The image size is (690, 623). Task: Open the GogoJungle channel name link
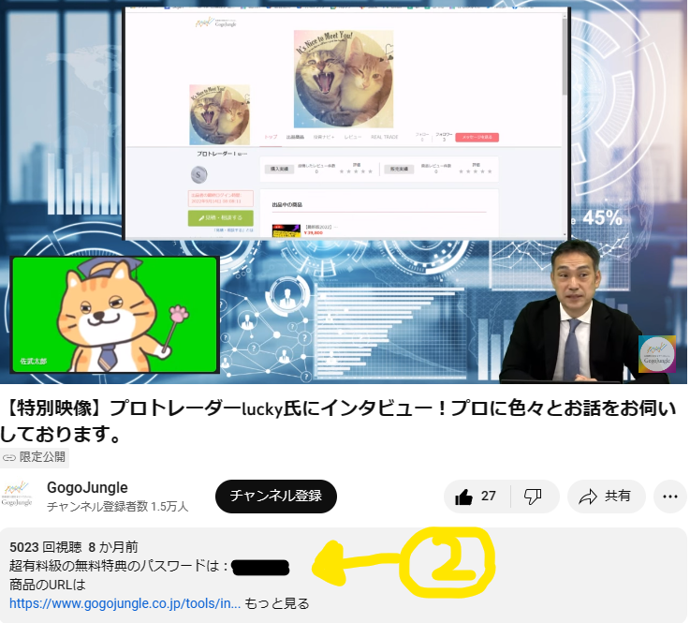pyautogui.click(x=87, y=487)
